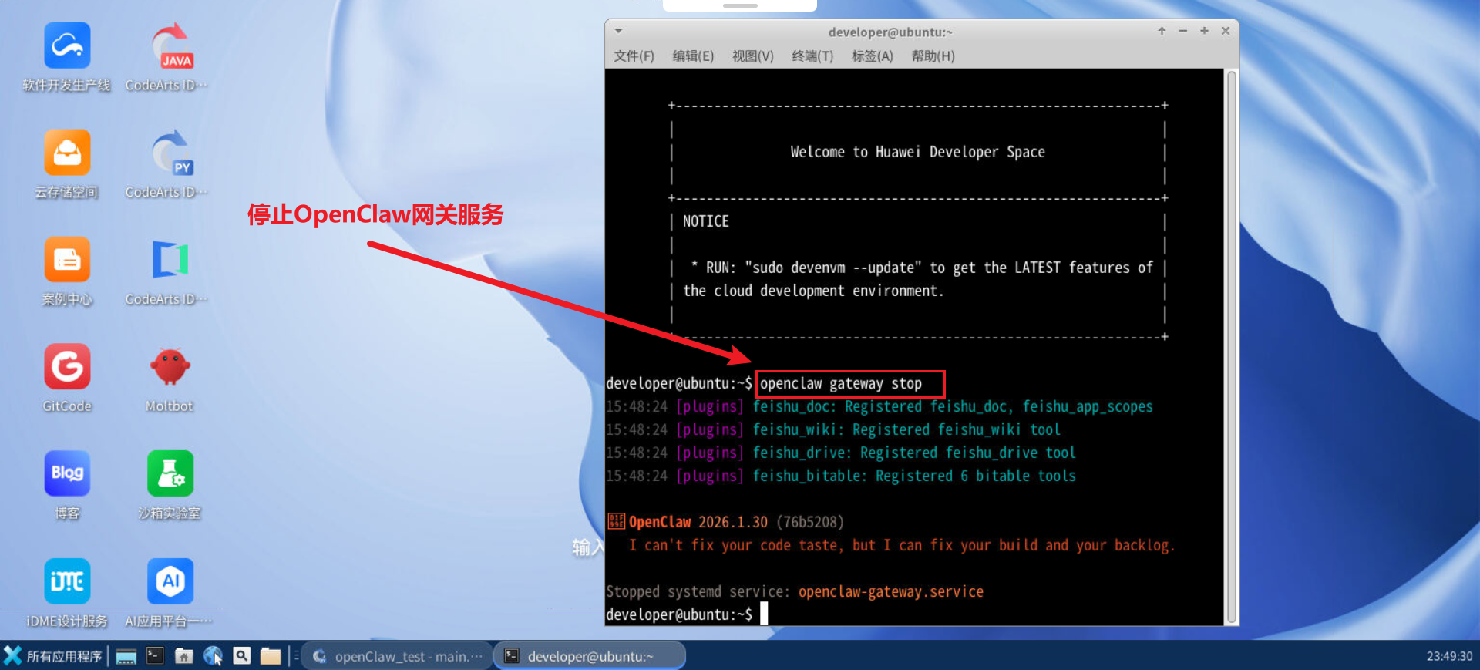
Task: Click the 'feishu_bitable: Registered 6 bitable tools' line
Action: 914,476
